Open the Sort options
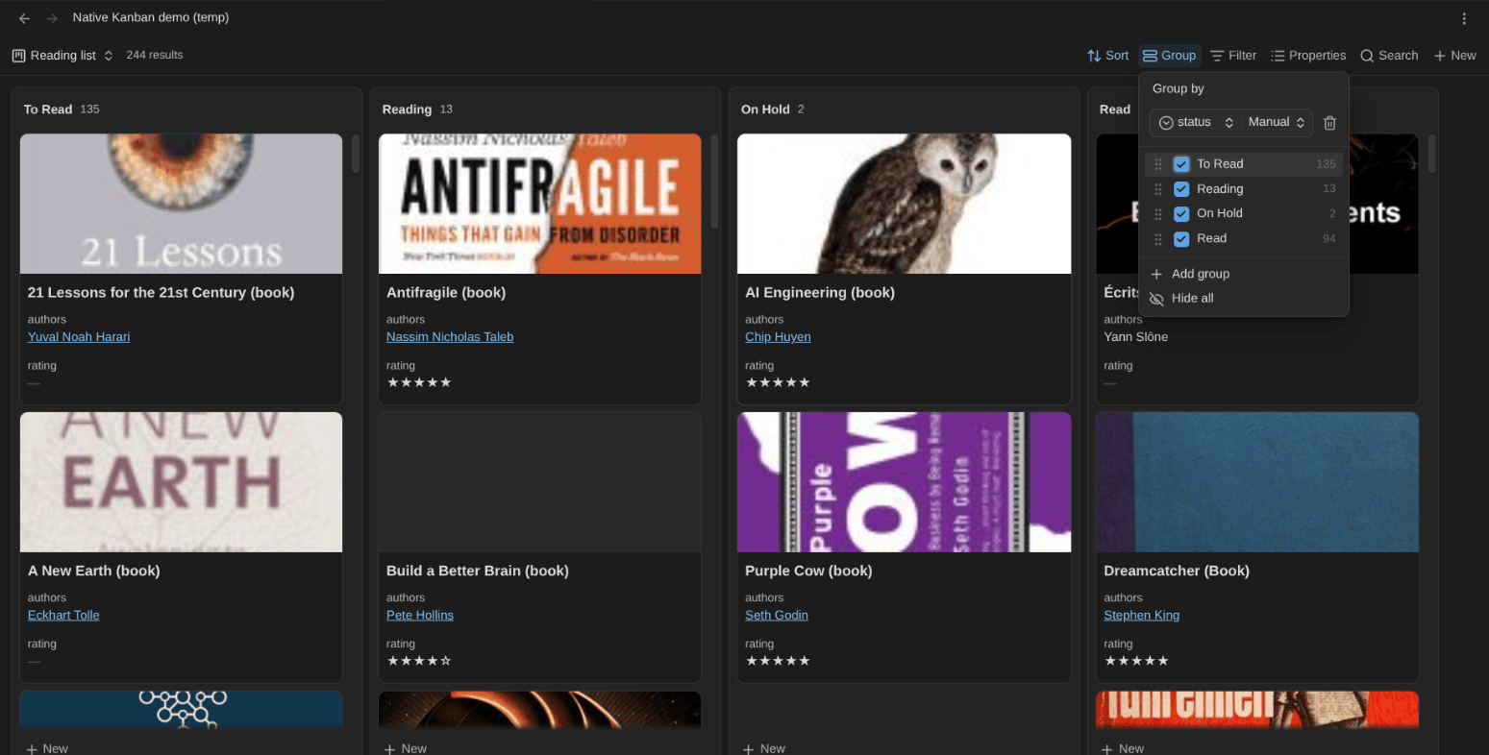Screen dimensions: 1489x755 tap(1107, 56)
